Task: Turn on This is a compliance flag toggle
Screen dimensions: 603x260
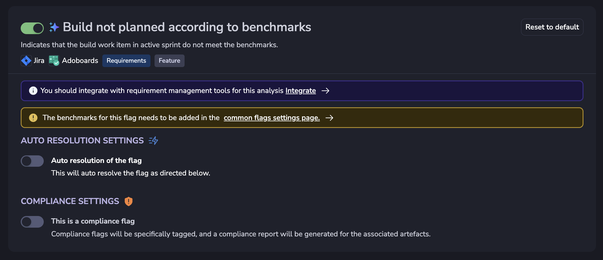Action: pos(32,222)
